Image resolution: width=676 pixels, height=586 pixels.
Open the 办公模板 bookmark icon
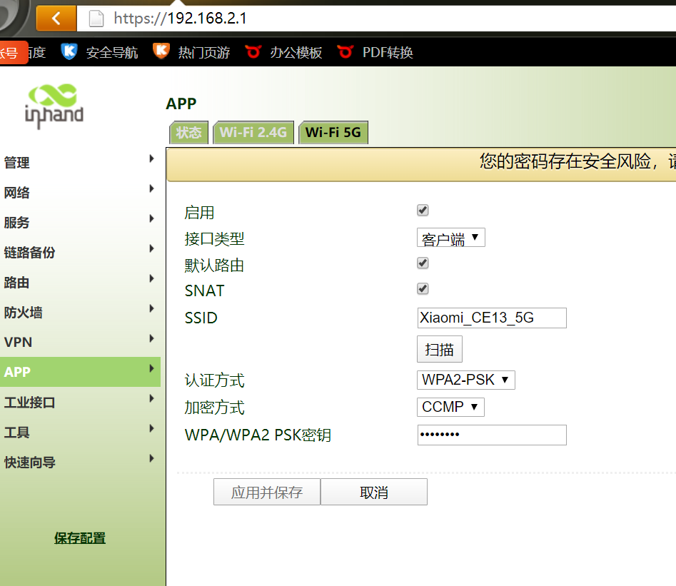coord(251,51)
